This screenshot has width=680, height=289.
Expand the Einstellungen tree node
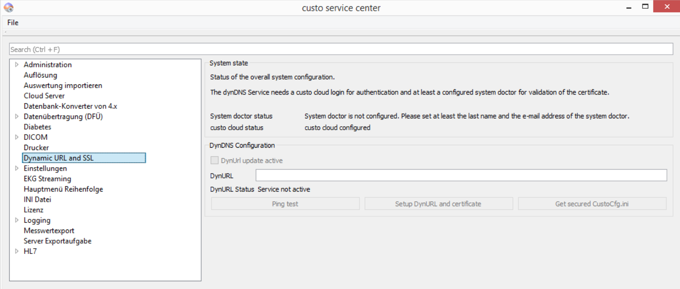pyautogui.click(x=17, y=168)
